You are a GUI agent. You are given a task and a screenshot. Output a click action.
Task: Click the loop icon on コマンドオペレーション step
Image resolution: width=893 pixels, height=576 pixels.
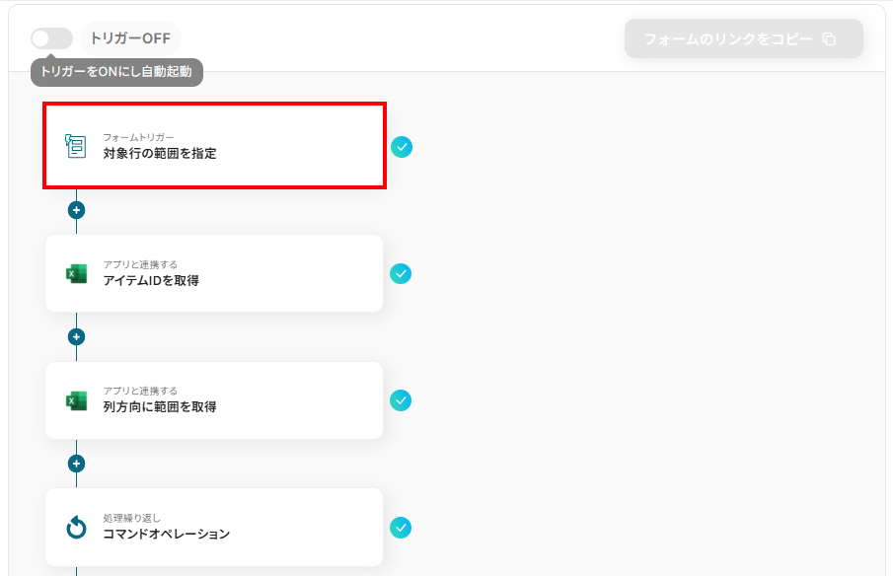(76, 528)
